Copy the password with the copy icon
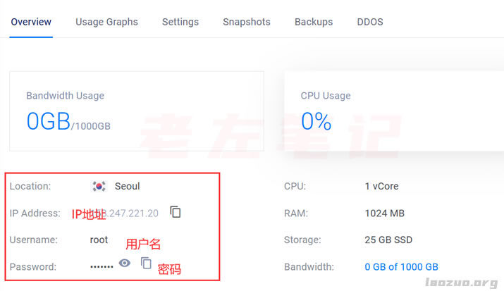This screenshot has width=504, height=291. pos(146,263)
